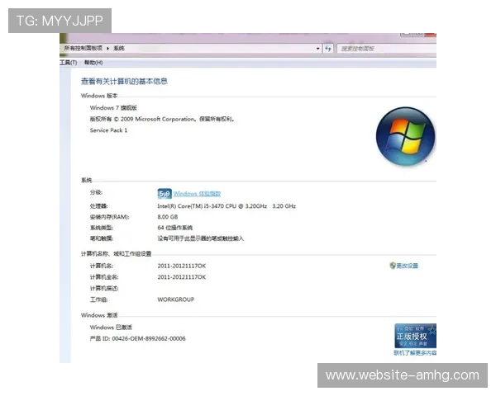Click the text Windows 7 旗舰版
The height and width of the screenshot is (396, 496).
click(x=113, y=108)
